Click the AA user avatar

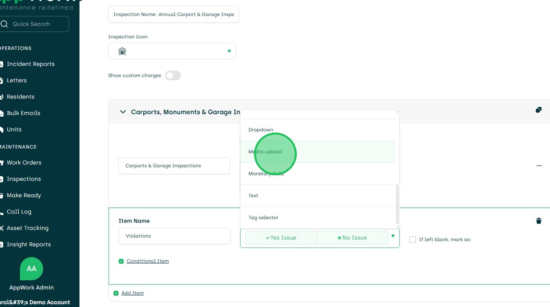click(31, 269)
